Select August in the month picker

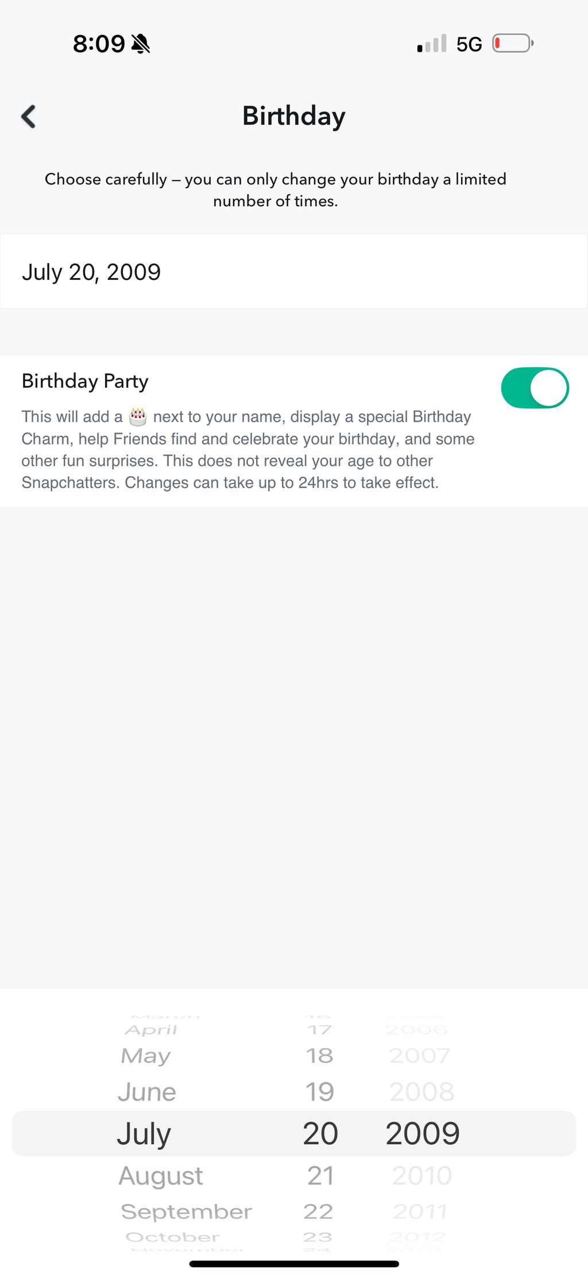pyautogui.click(x=161, y=1176)
